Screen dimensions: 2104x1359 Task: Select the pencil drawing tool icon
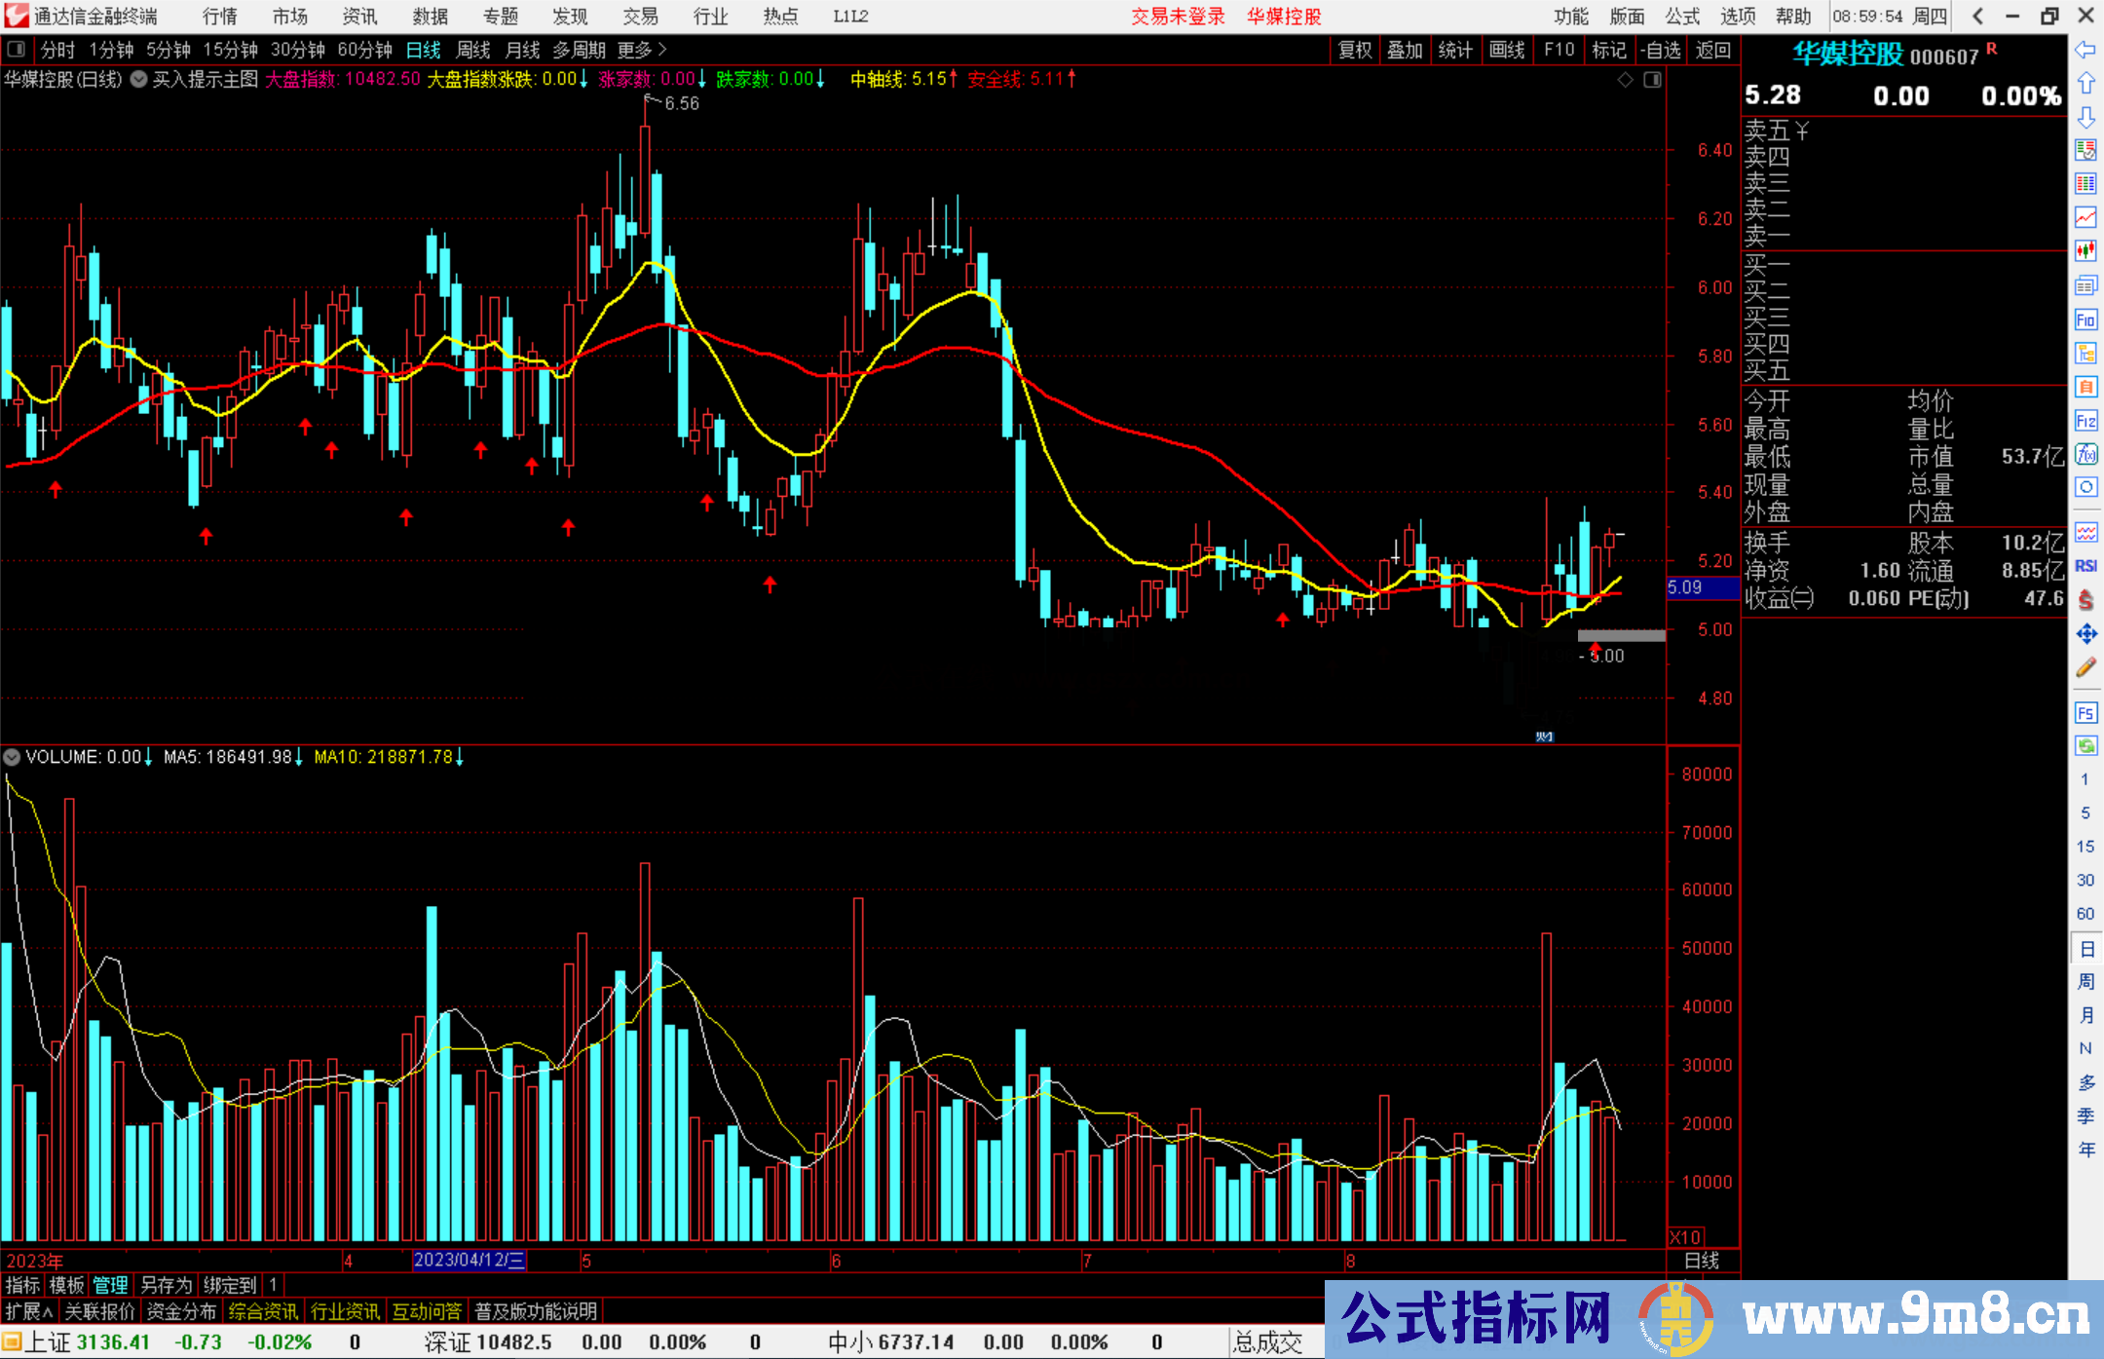click(x=2085, y=667)
